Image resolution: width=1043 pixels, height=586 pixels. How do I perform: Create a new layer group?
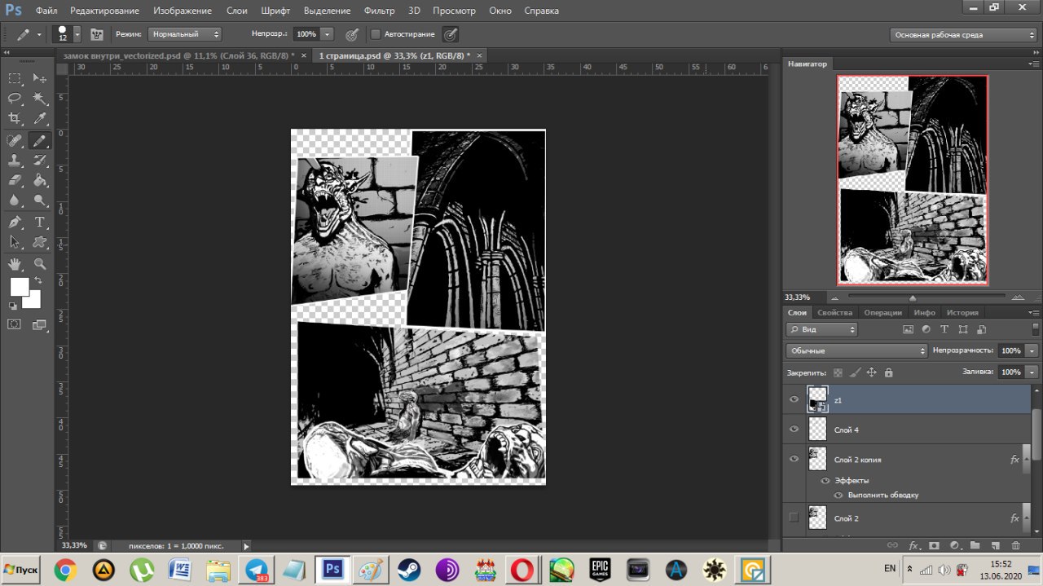click(x=975, y=545)
